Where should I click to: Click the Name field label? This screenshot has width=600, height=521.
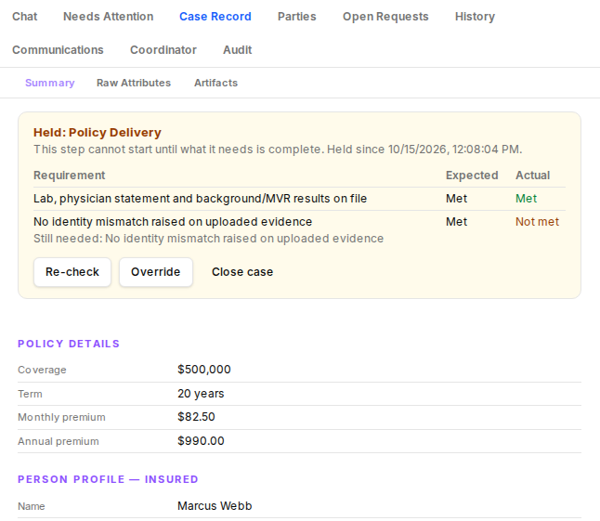pos(32,506)
